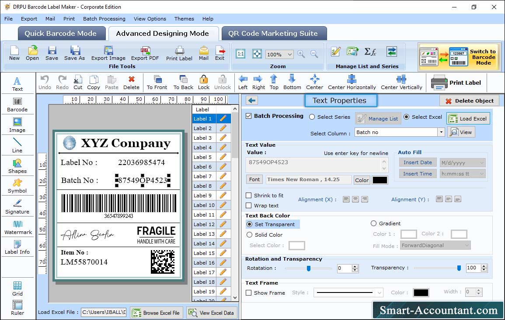
Task: Select Solid Color back color option
Action: coord(249,235)
